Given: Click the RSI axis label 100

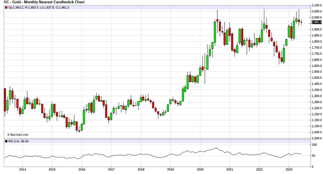Looking at the screenshot, I should coord(314,145).
